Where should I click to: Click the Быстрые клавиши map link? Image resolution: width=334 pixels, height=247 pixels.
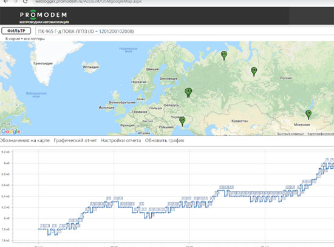[290, 134]
